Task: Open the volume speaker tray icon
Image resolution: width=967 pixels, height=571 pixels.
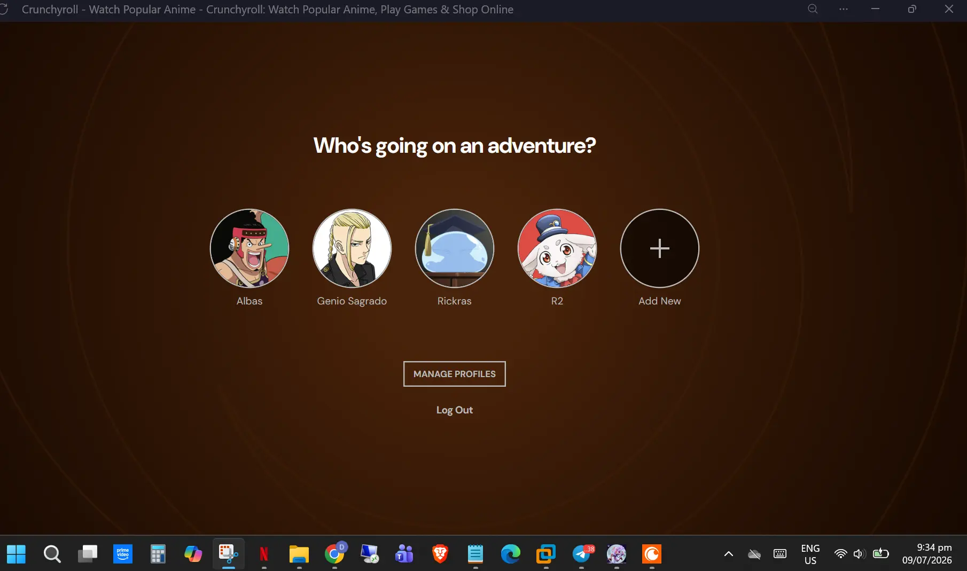Action: [859, 554]
